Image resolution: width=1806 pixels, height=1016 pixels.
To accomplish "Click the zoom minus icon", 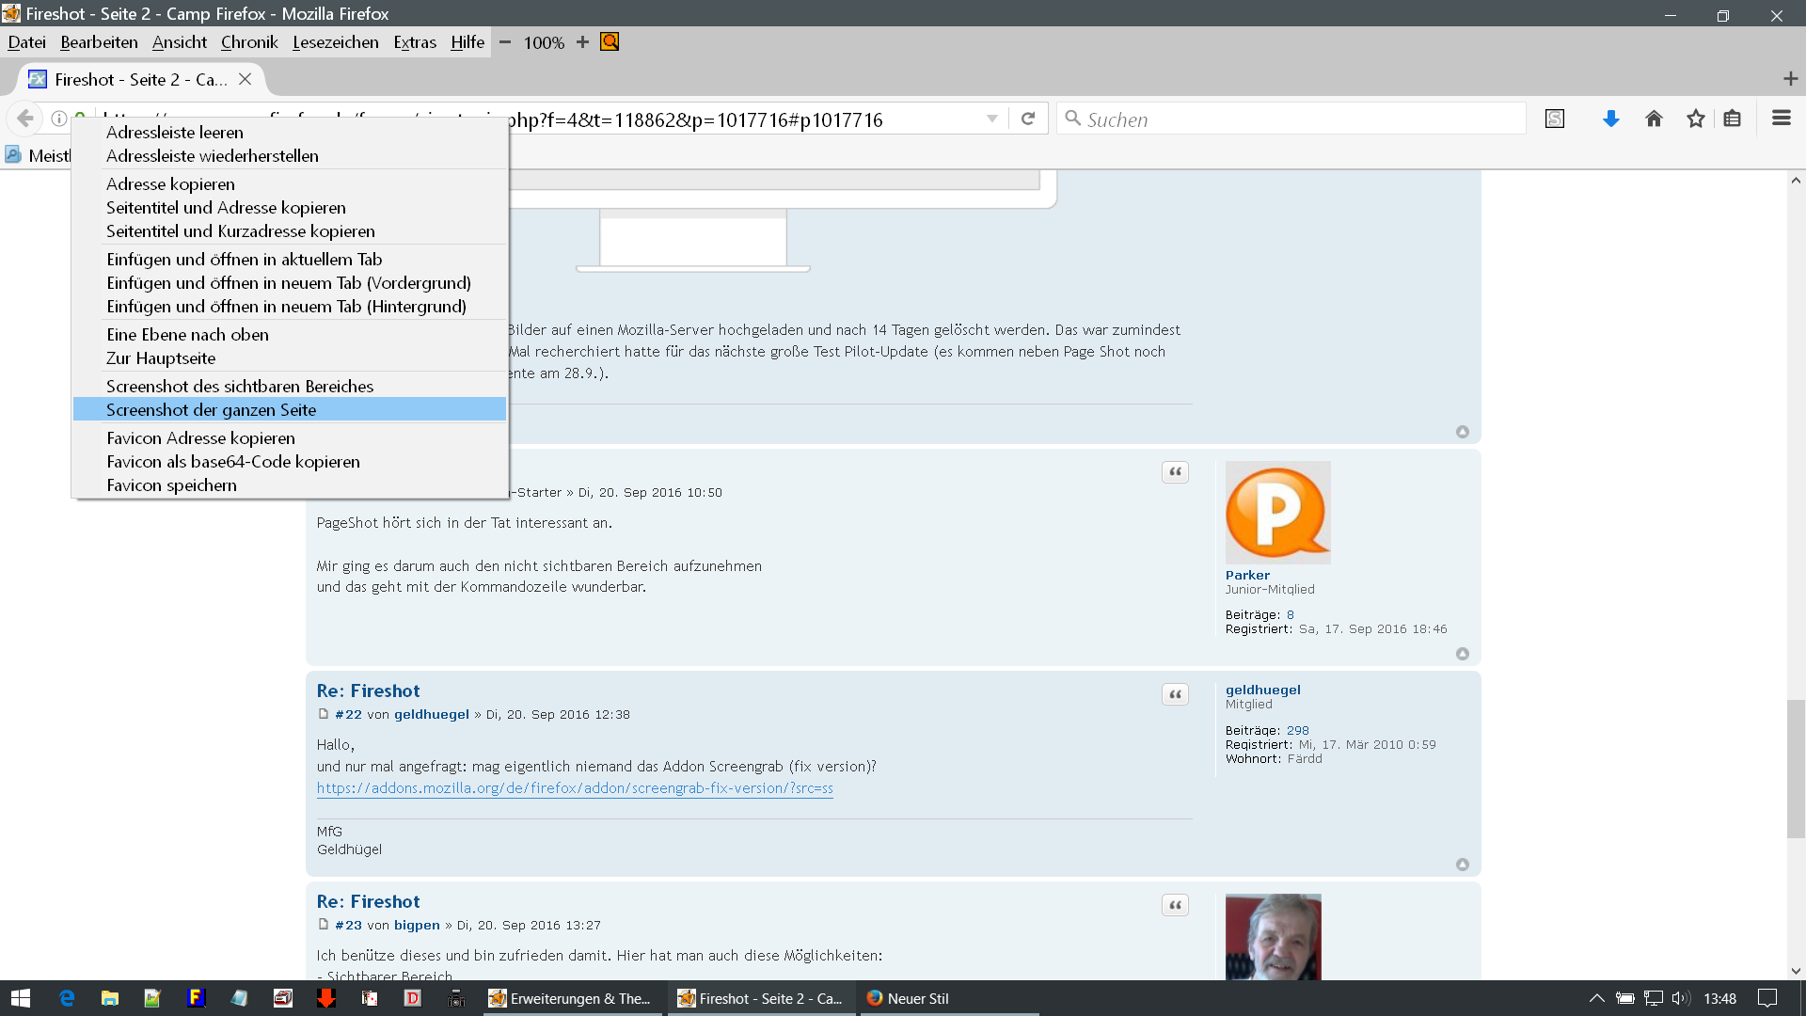I will click(x=505, y=42).
